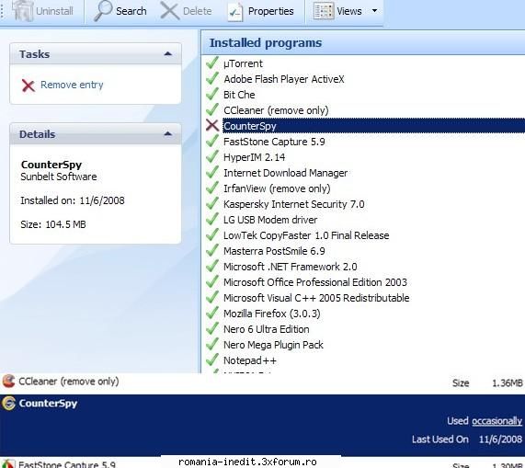Click the Uninstall toolbar button label
The image size is (525, 468).
54,11
